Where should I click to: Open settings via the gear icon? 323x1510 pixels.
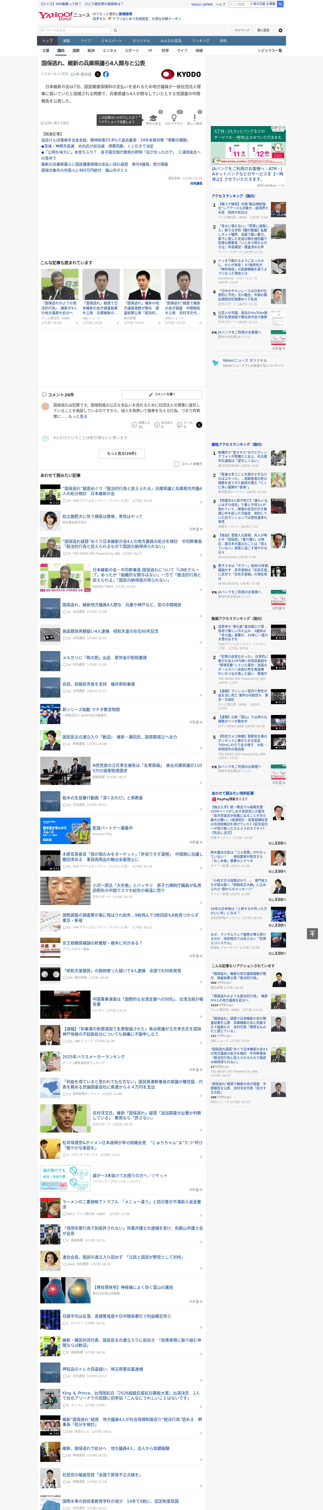pyautogui.click(x=280, y=30)
